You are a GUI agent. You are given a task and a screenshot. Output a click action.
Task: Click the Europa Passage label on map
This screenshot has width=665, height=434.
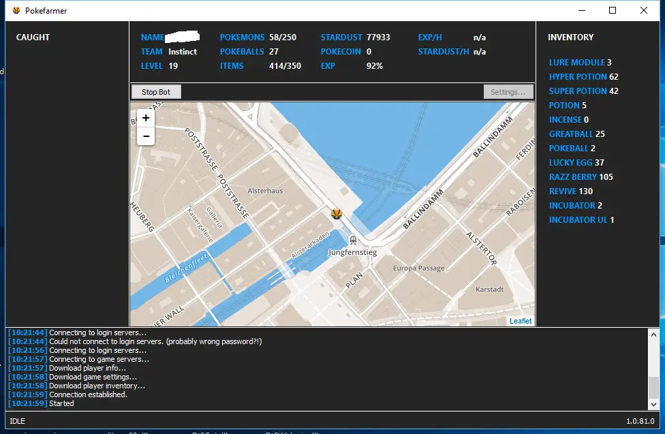point(418,268)
